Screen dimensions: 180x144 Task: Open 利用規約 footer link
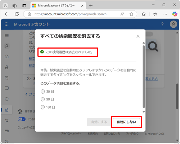click(x=93, y=134)
